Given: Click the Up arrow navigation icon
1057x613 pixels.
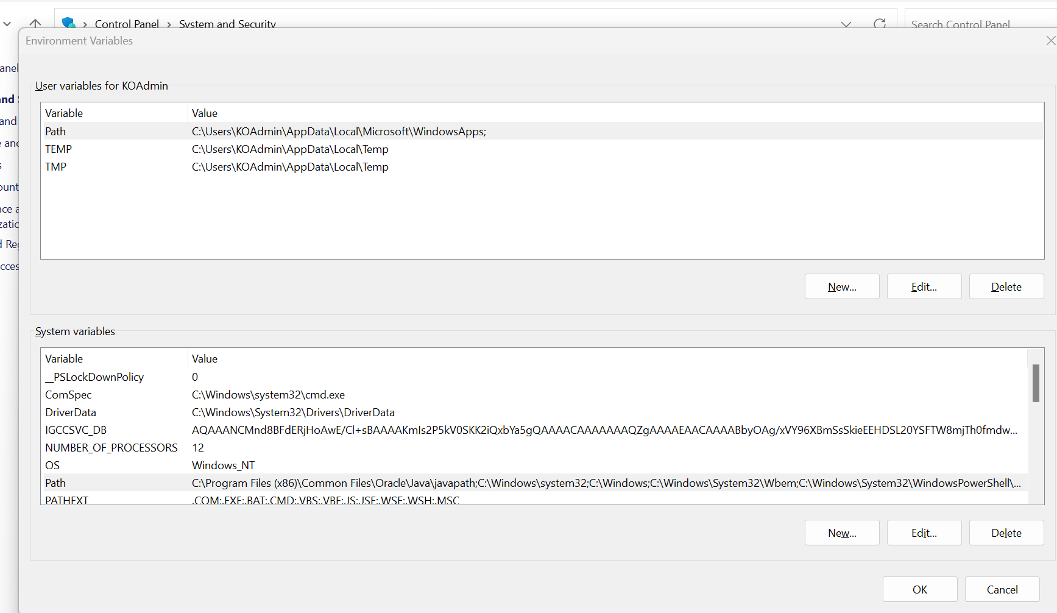Looking at the screenshot, I should point(35,23).
